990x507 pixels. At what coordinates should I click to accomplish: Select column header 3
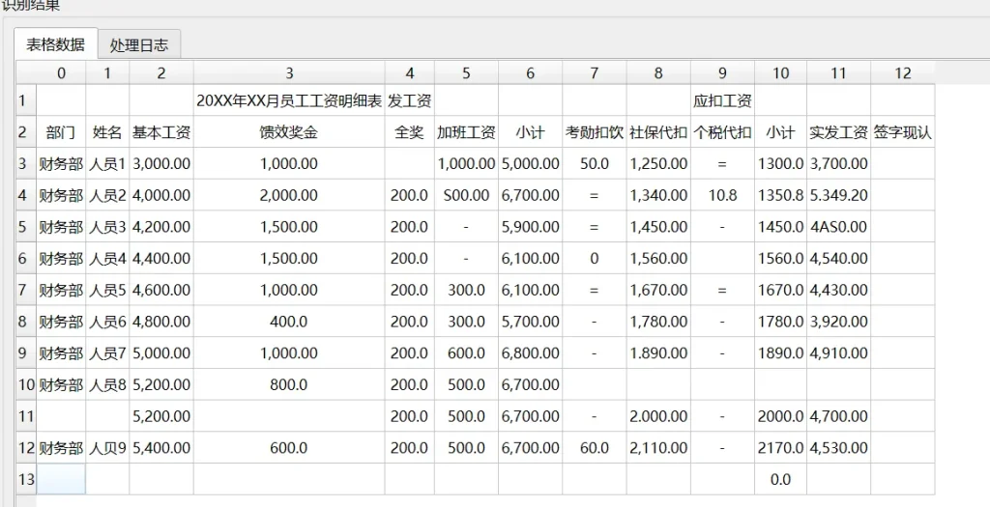(x=289, y=73)
